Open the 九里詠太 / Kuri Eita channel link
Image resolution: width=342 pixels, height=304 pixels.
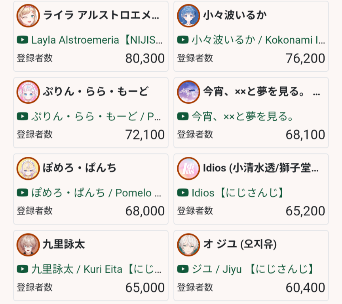coord(96,269)
